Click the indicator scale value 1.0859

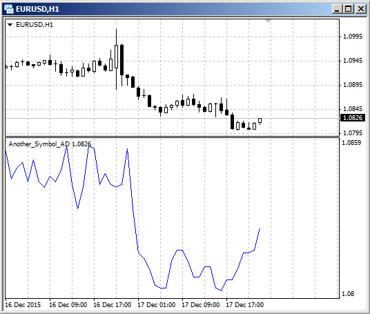coord(351,142)
